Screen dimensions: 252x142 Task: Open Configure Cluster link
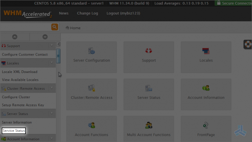pyautogui.click(x=16, y=97)
